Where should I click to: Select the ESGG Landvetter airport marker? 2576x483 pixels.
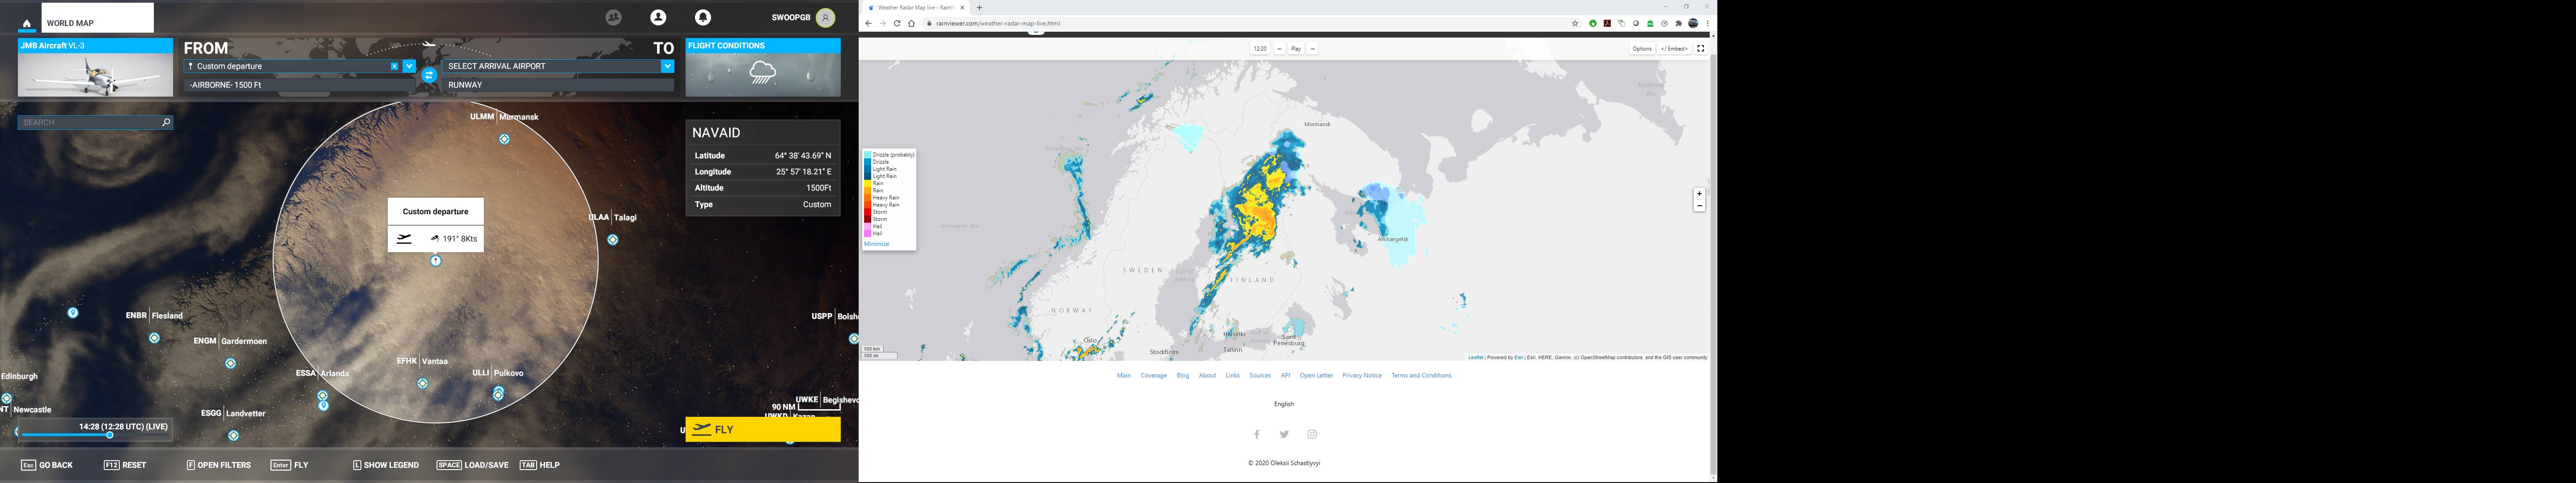(233, 436)
